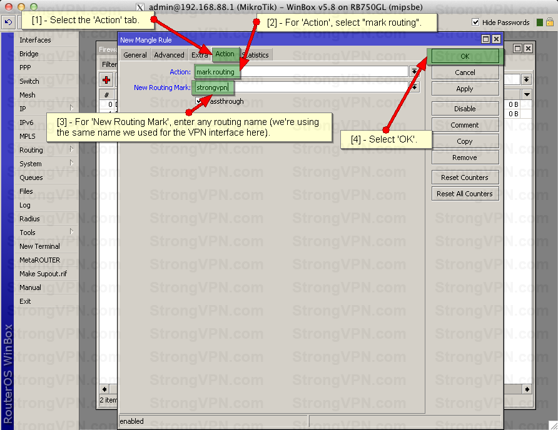The image size is (558, 430).
Task: Expand the System submenu
Action: coord(72,164)
